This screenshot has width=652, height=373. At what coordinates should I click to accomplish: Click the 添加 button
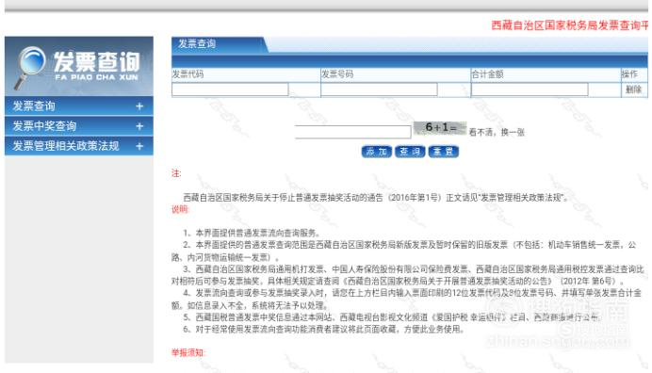377,152
